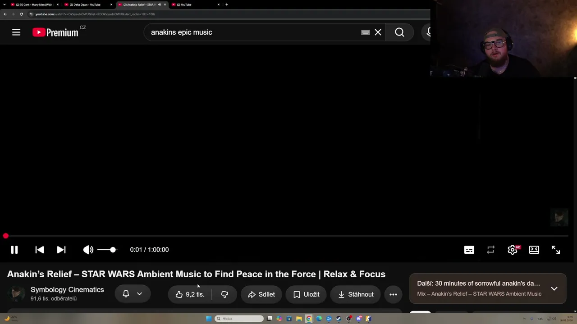
Task: Switch to theater mode
Action: (534, 250)
